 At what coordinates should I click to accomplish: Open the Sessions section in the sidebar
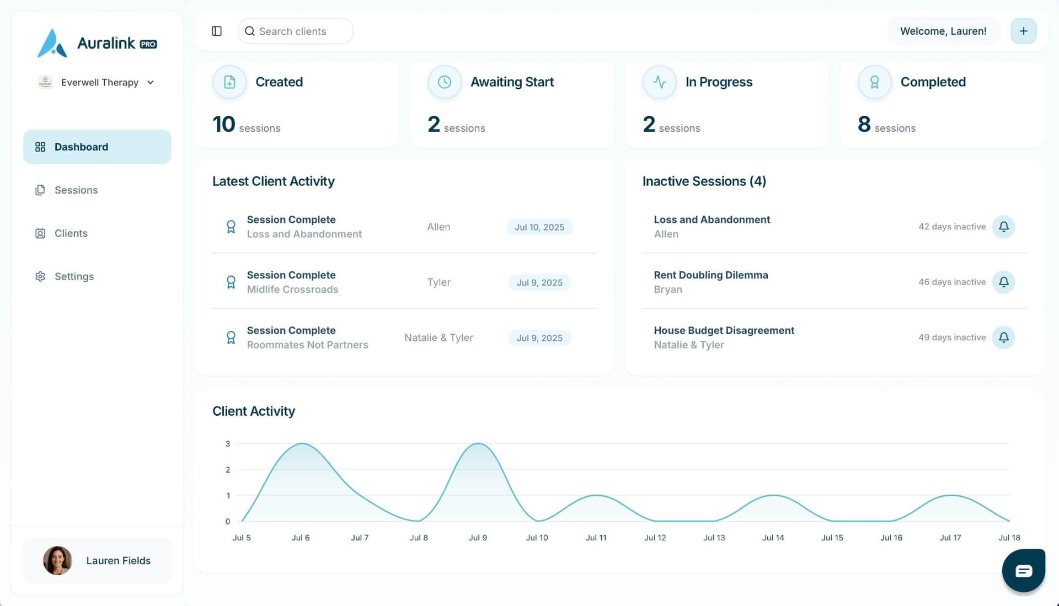(x=76, y=190)
